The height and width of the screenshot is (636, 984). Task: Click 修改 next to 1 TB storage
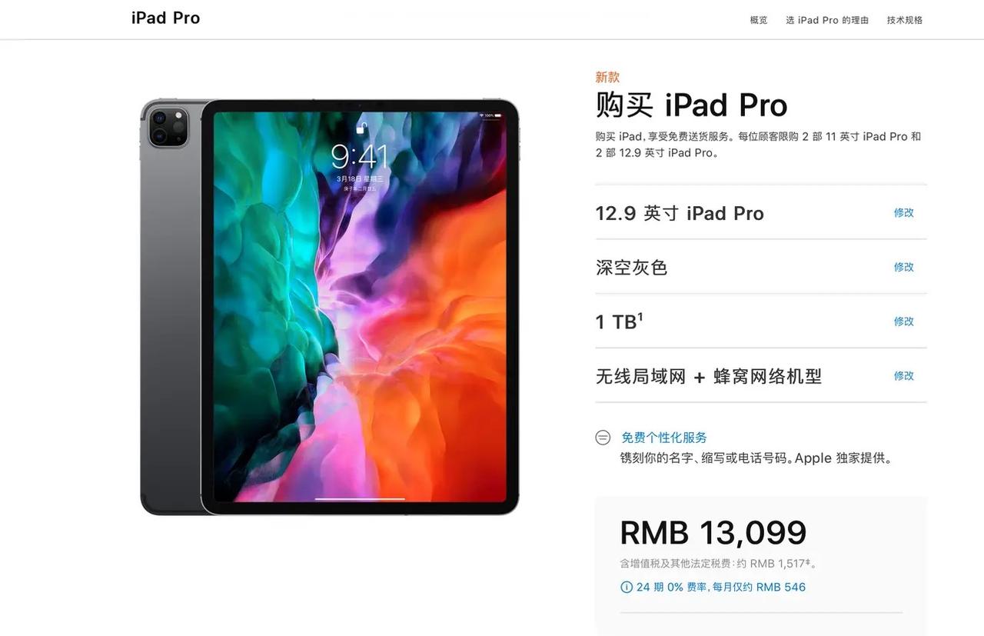[x=904, y=321]
